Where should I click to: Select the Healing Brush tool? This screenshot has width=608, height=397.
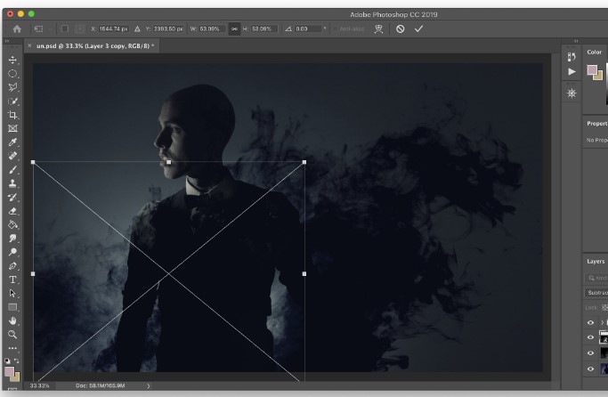point(12,156)
